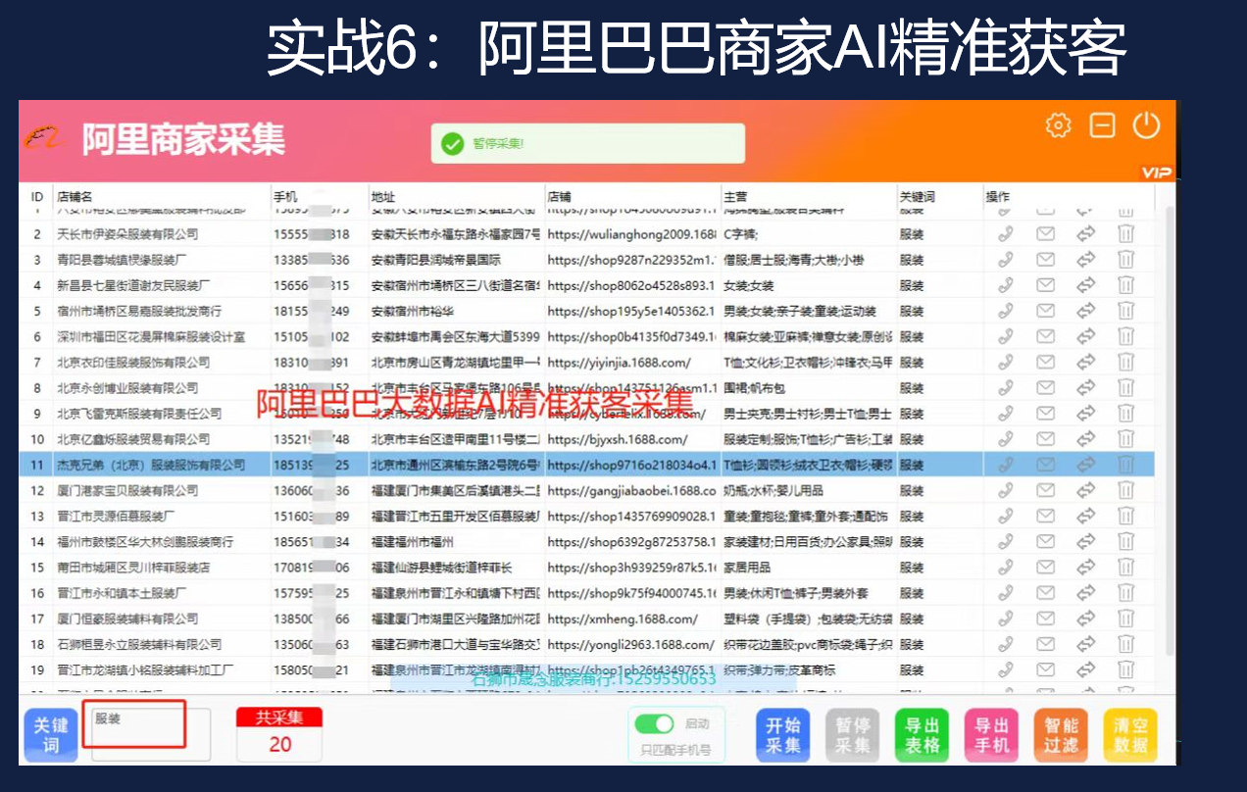Click the envelope icon in row 17 厦门恒豪
Viewport: 1247px width, 792px height.
pyautogui.click(x=1046, y=619)
